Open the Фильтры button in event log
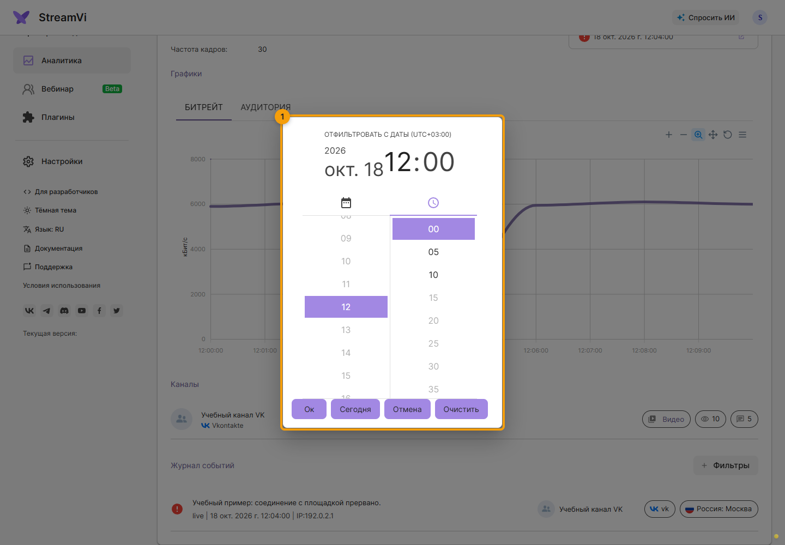Viewport: 785px width, 545px height. [726, 465]
